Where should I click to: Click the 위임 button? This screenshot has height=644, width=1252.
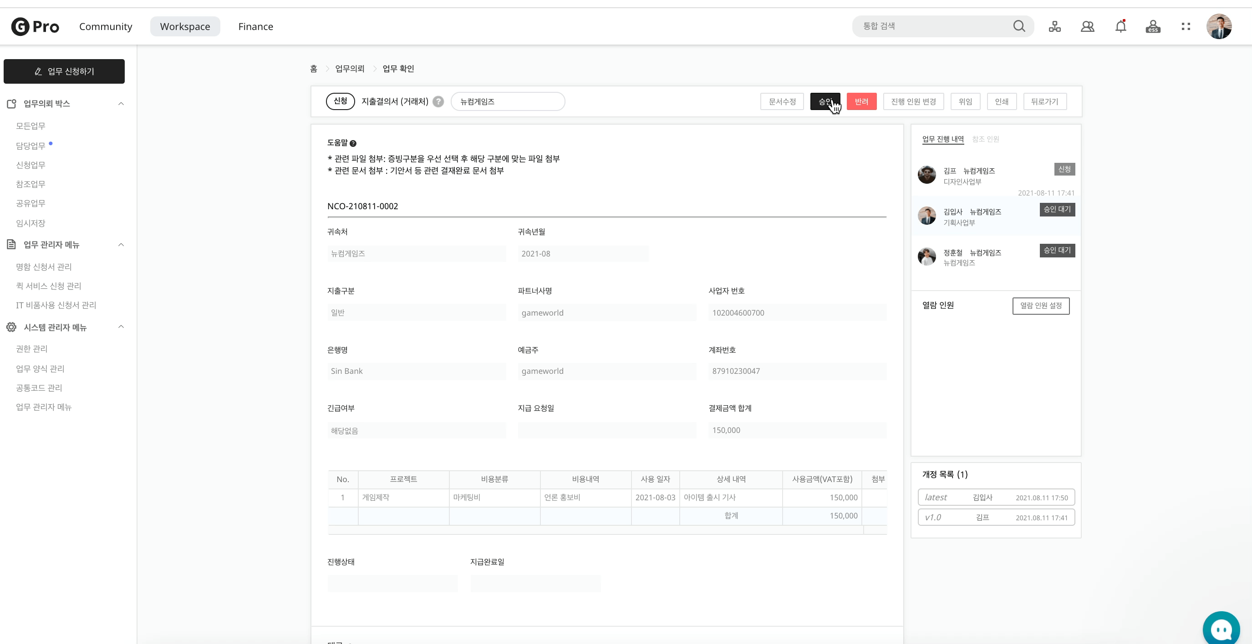pos(965,101)
